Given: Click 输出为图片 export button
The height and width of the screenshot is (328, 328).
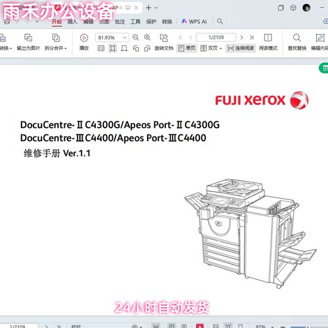Looking at the screenshot, I should [28, 42].
